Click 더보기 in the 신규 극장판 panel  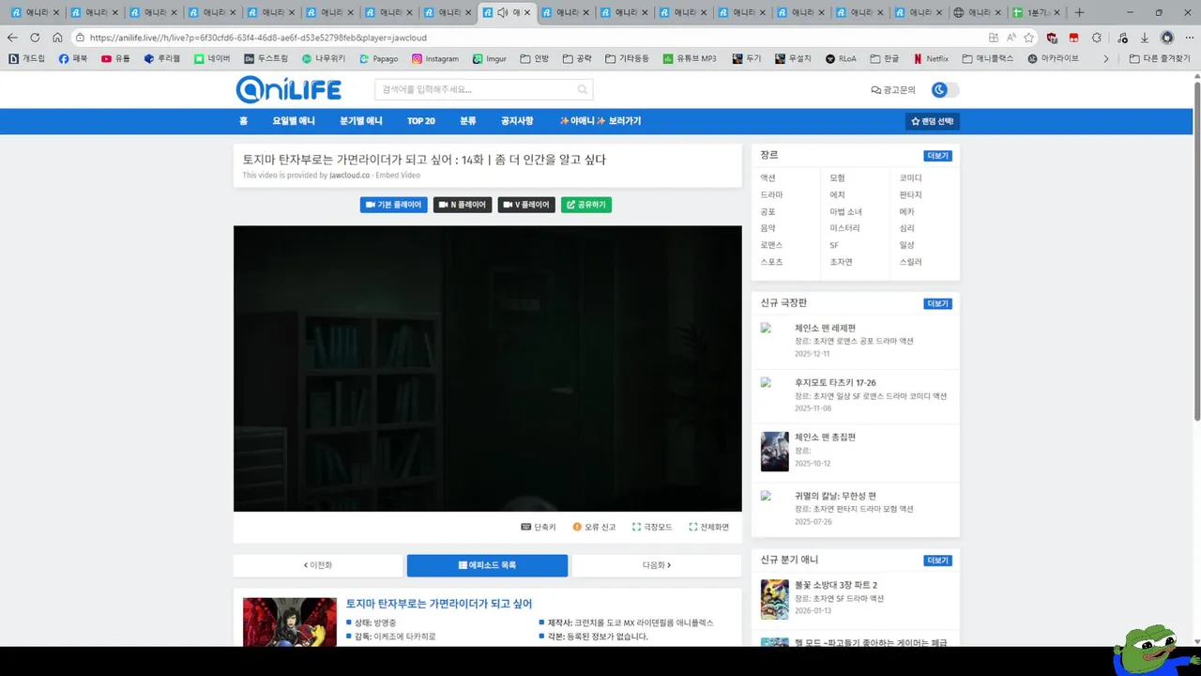(x=938, y=303)
